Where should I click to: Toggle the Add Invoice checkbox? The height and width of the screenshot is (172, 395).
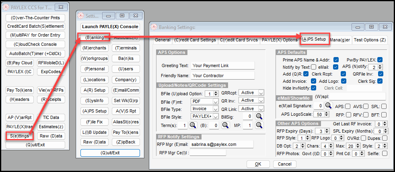point(313,81)
